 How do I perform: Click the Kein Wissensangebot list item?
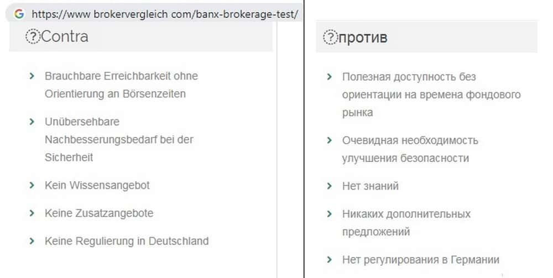coord(97,185)
